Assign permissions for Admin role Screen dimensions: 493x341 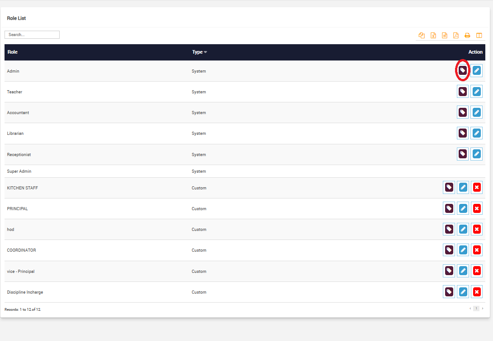point(462,71)
